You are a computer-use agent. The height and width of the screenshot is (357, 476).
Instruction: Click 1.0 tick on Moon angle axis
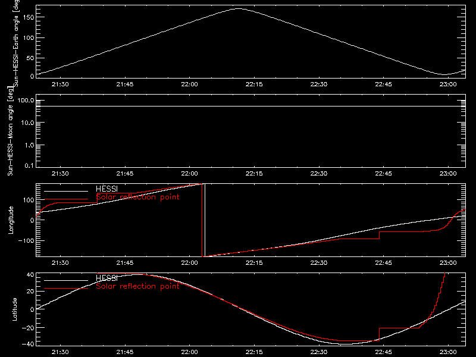(29, 145)
